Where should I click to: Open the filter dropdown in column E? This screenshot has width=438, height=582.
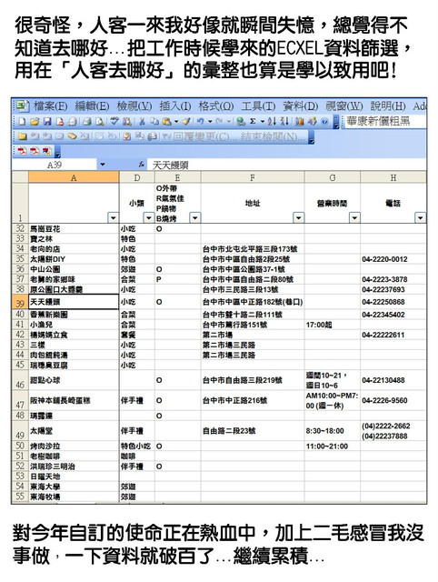[195, 217]
